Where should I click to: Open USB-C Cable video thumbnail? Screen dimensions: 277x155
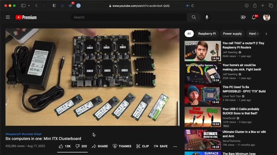click(x=203, y=117)
